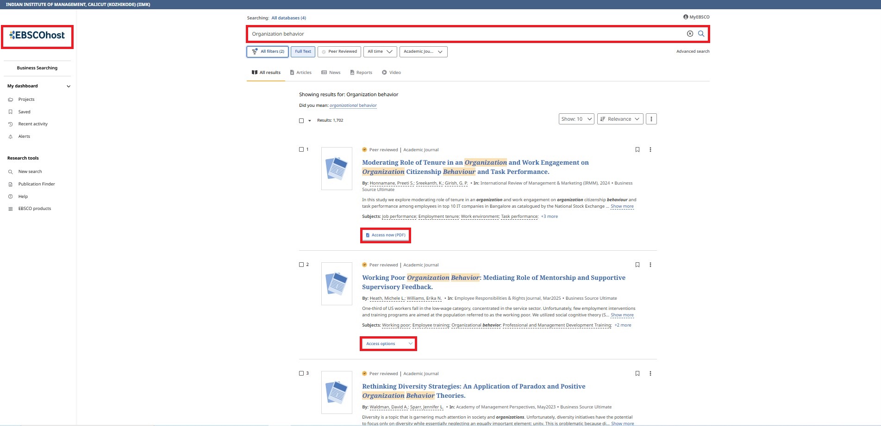Image resolution: width=881 pixels, height=426 pixels.
Task: Open the Advanced search link
Action: [x=693, y=51]
